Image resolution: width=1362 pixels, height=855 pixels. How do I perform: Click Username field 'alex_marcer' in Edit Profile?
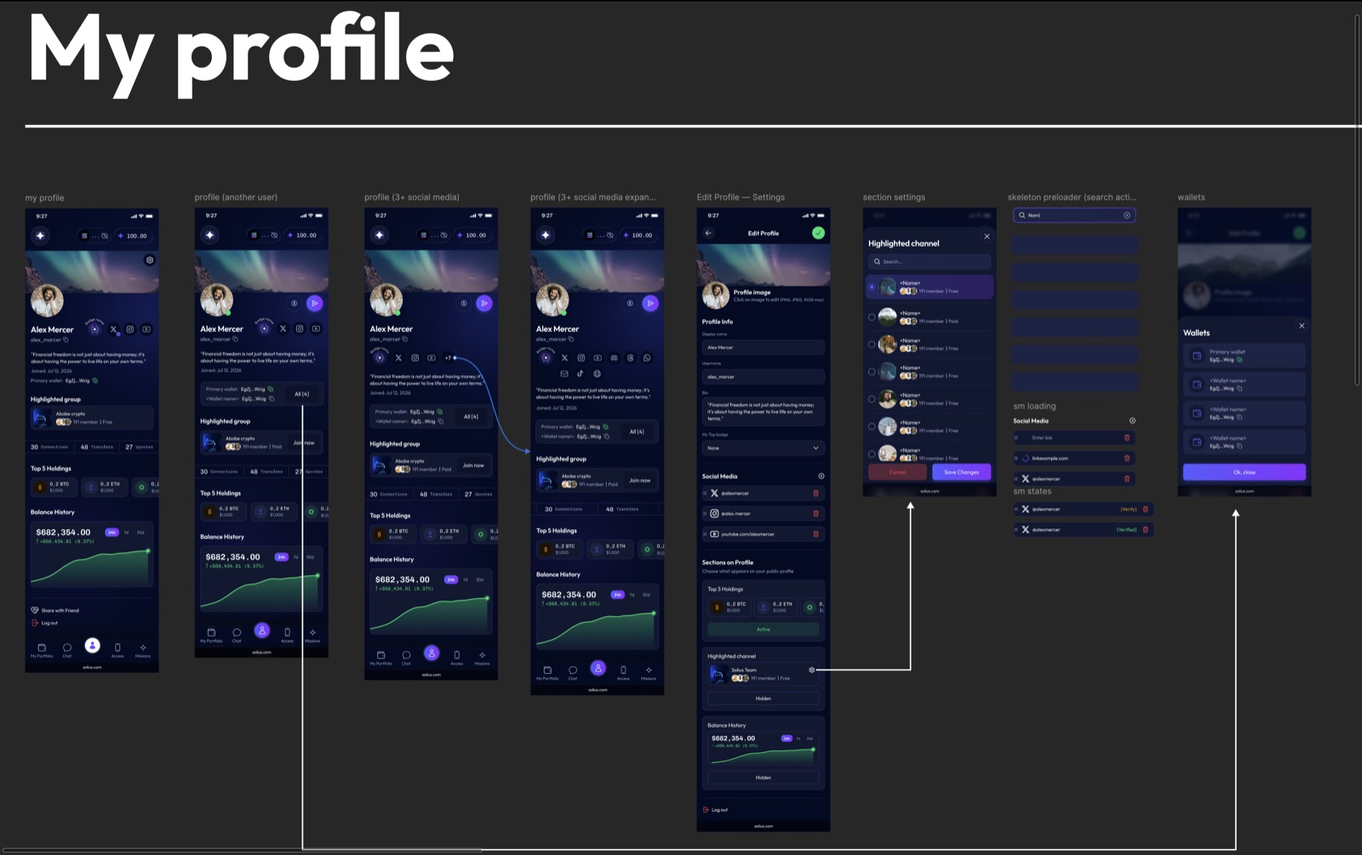(x=763, y=377)
